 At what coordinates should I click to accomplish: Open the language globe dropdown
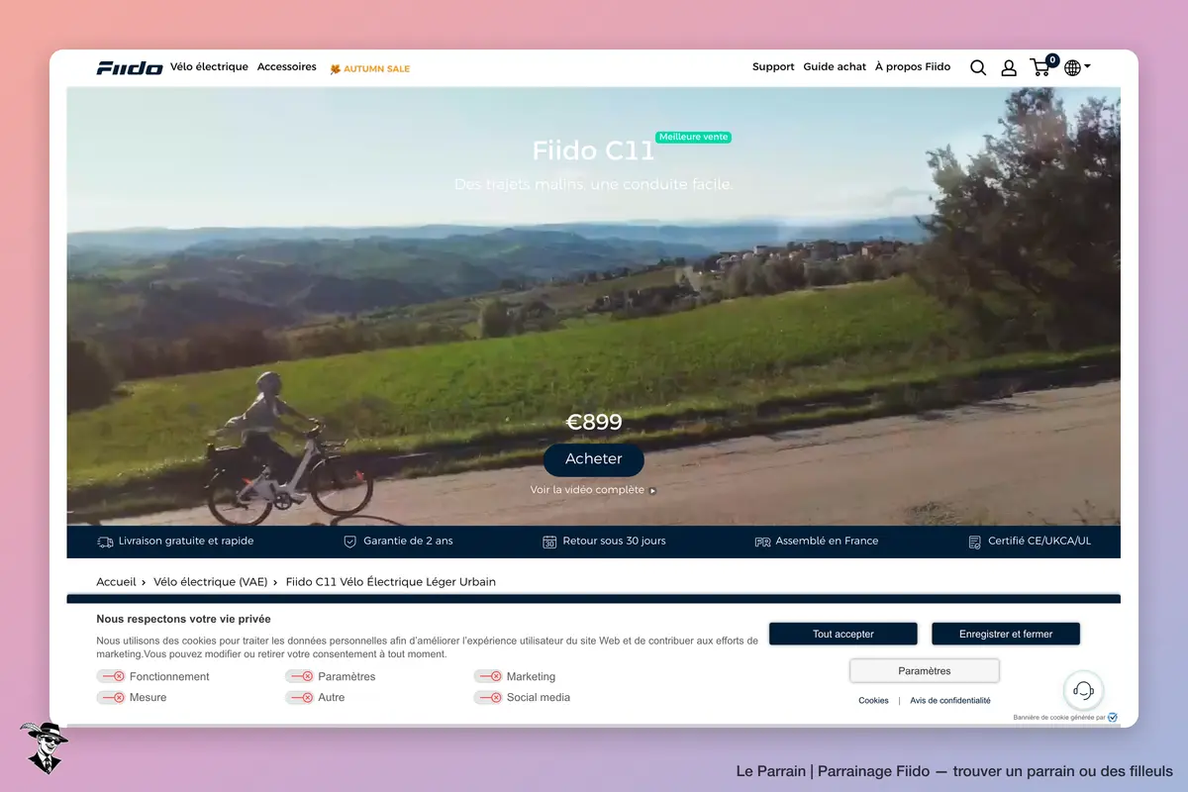[x=1077, y=67]
